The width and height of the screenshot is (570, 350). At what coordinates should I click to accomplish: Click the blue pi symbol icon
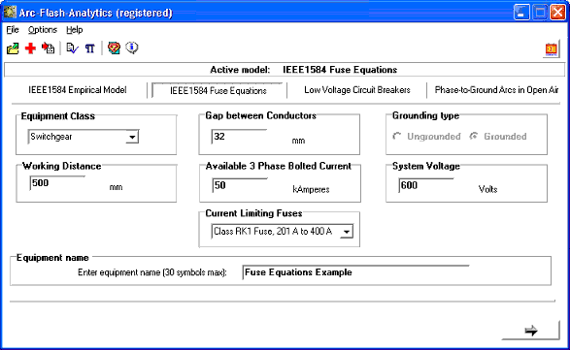click(x=89, y=48)
